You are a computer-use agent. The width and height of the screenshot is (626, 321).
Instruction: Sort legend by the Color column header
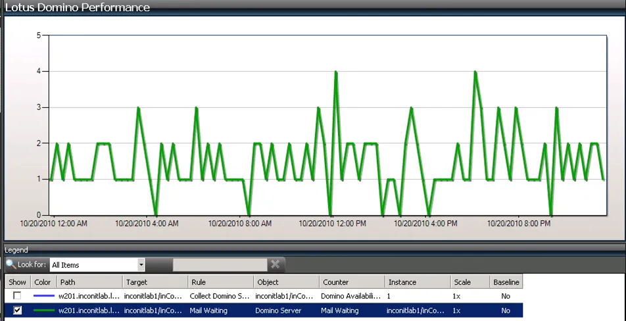point(44,282)
